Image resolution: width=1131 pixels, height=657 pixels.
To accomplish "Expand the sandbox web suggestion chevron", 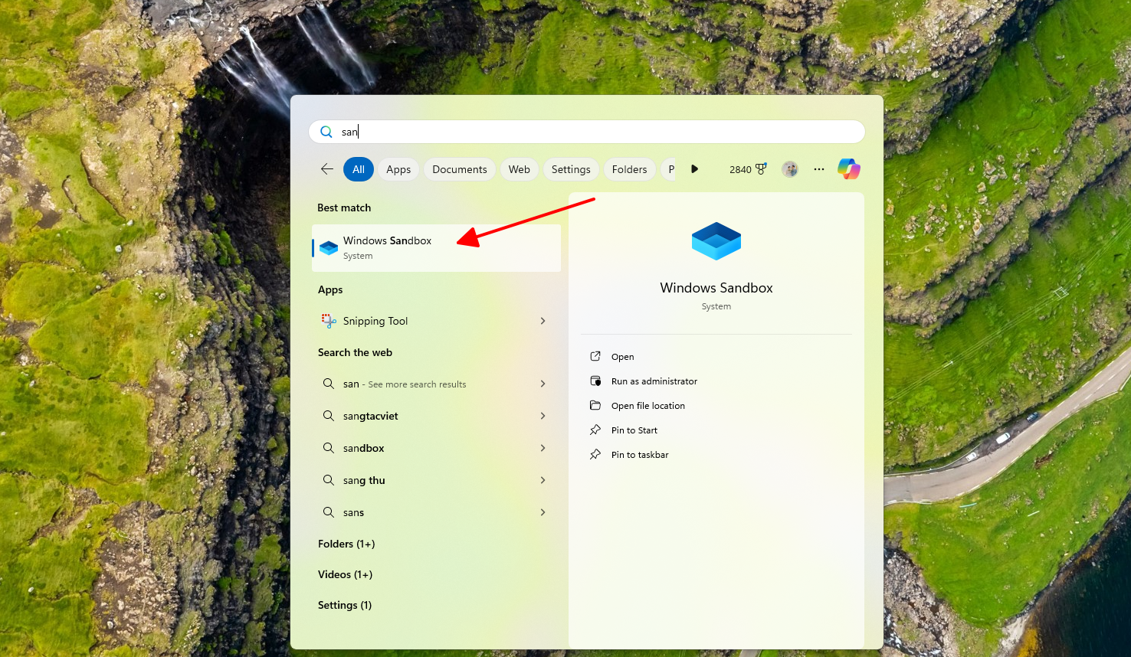I will tap(543, 448).
